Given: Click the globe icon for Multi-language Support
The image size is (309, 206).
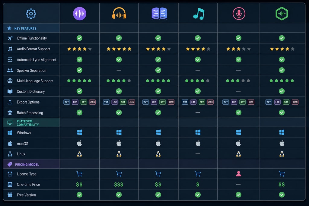Looking at the screenshot, I should point(10,81).
